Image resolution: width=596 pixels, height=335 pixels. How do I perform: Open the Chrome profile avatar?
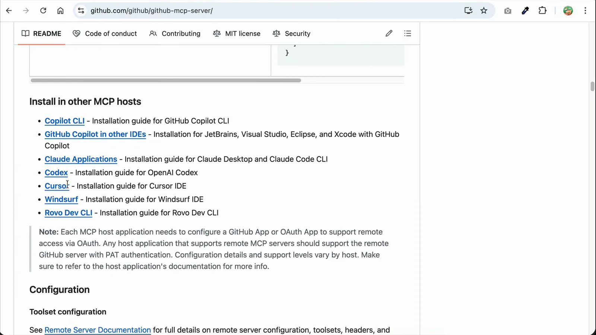(568, 11)
